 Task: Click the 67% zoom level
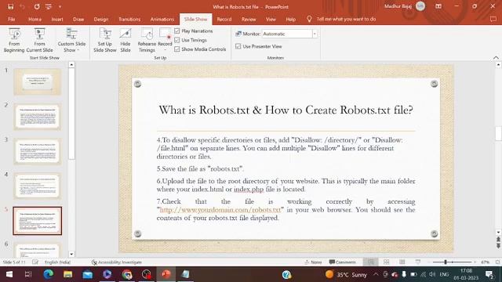(x=485, y=262)
